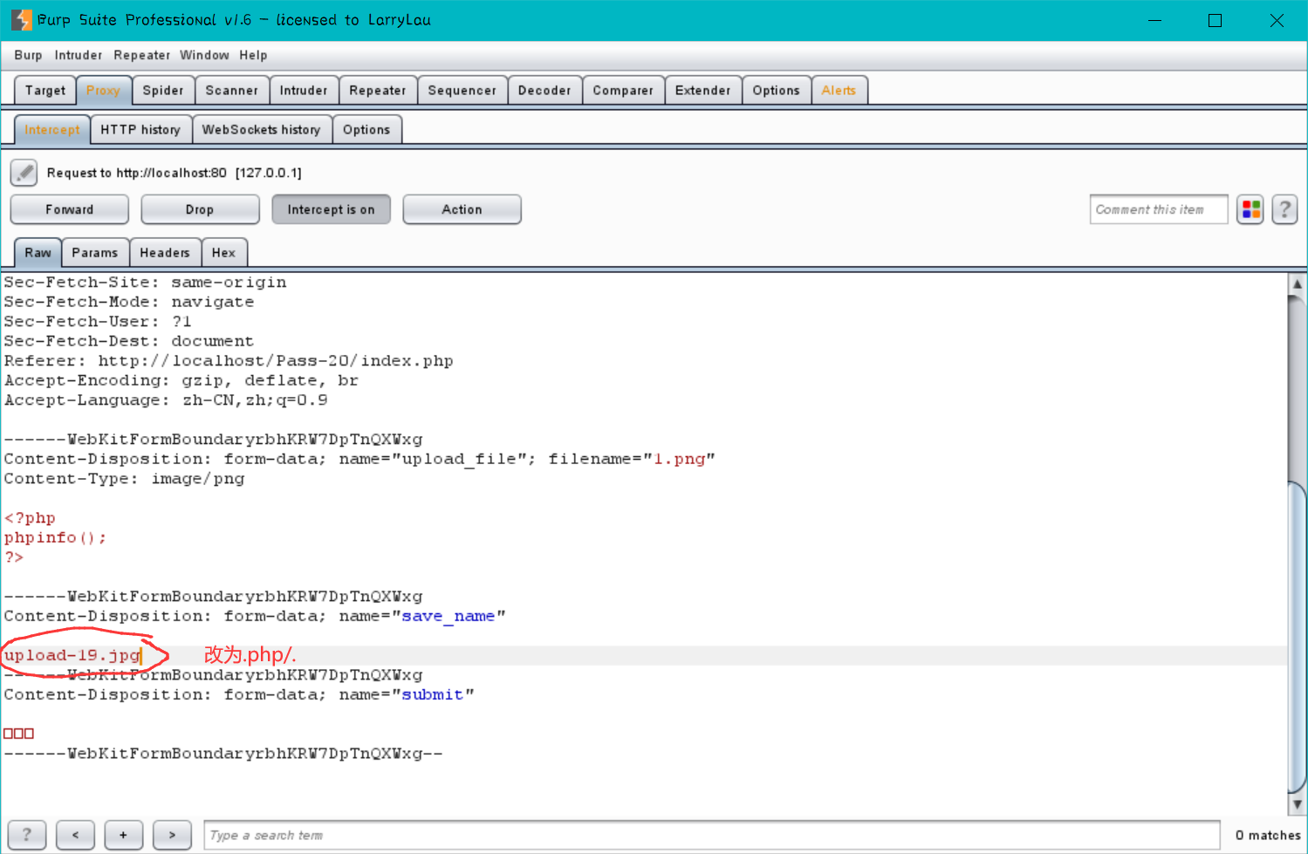Click the vertical scrollbar thumb
The image size is (1308, 854).
pyautogui.click(x=1298, y=637)
